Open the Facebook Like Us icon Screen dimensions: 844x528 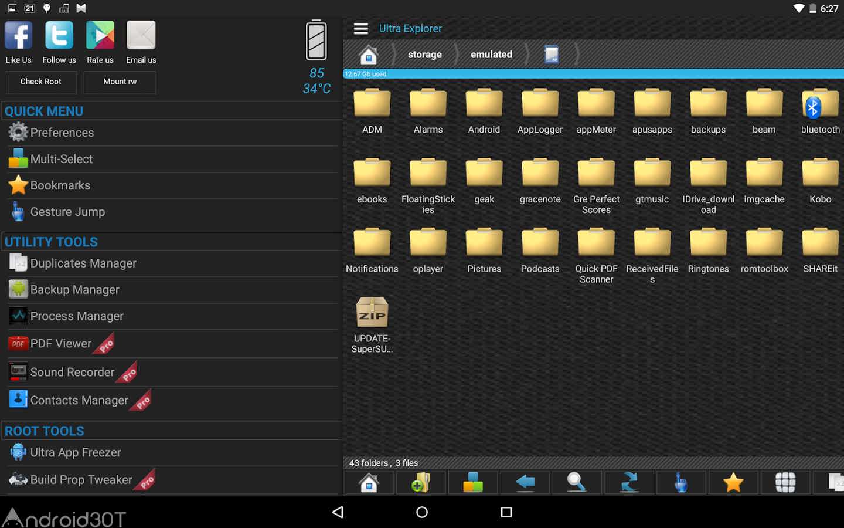click(18, 36)
